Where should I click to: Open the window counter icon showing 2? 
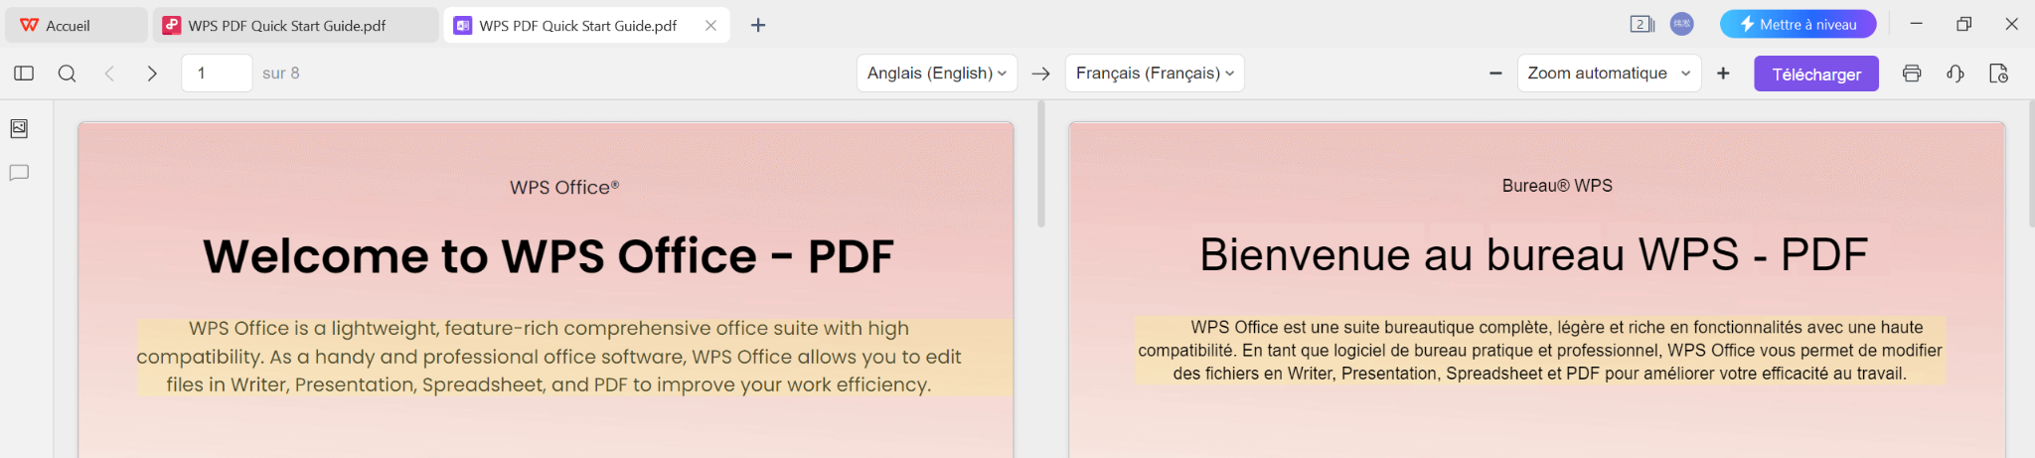[1642, 25]
